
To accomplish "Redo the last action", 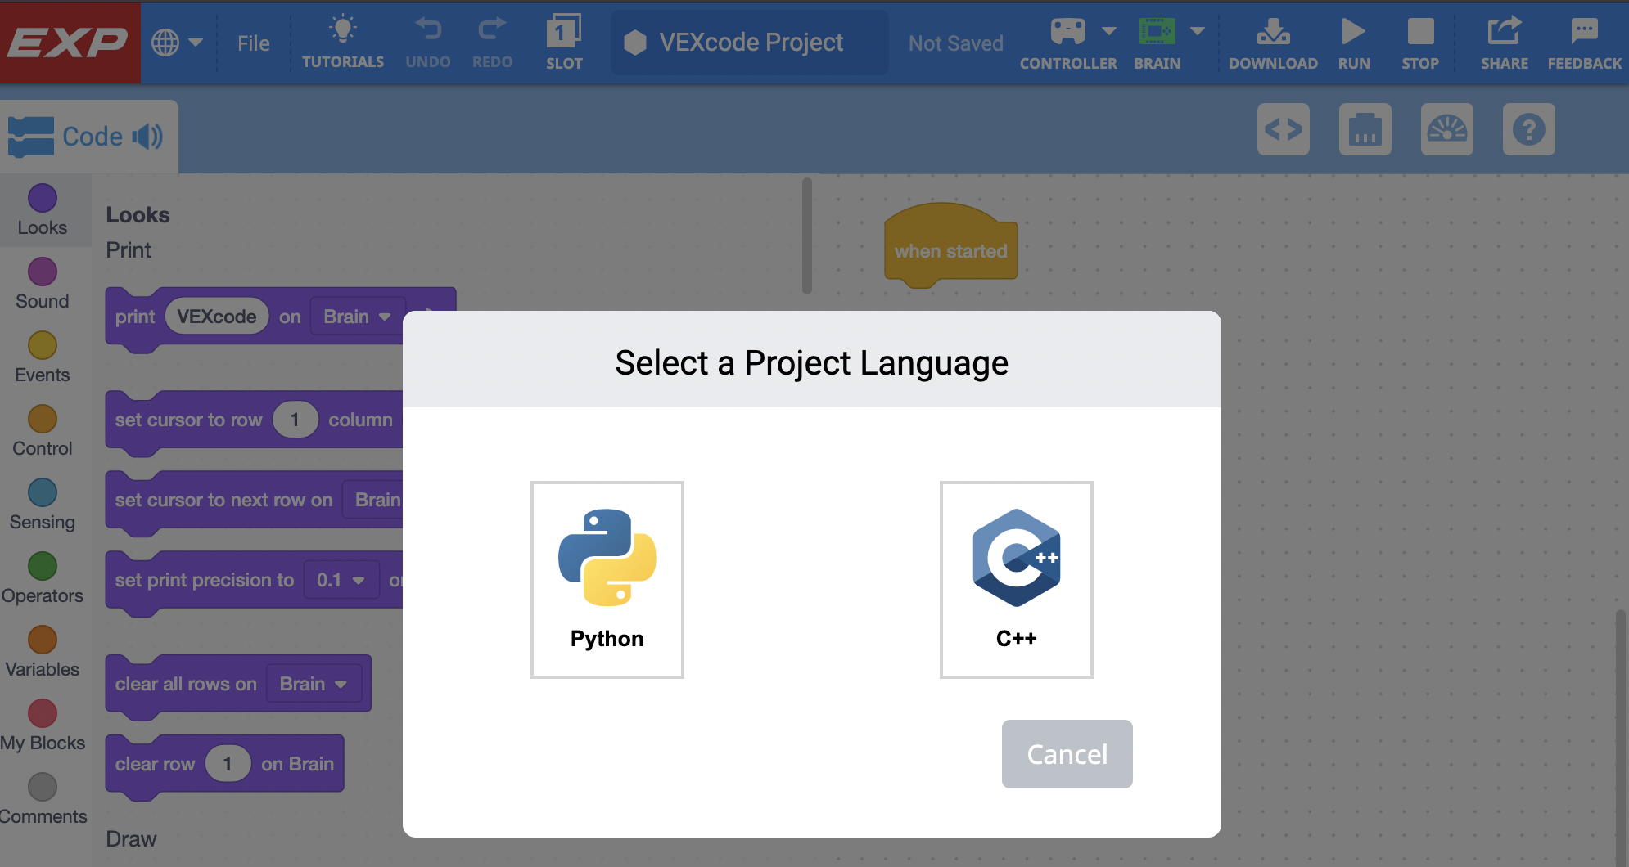I will (x=491, y=42).
